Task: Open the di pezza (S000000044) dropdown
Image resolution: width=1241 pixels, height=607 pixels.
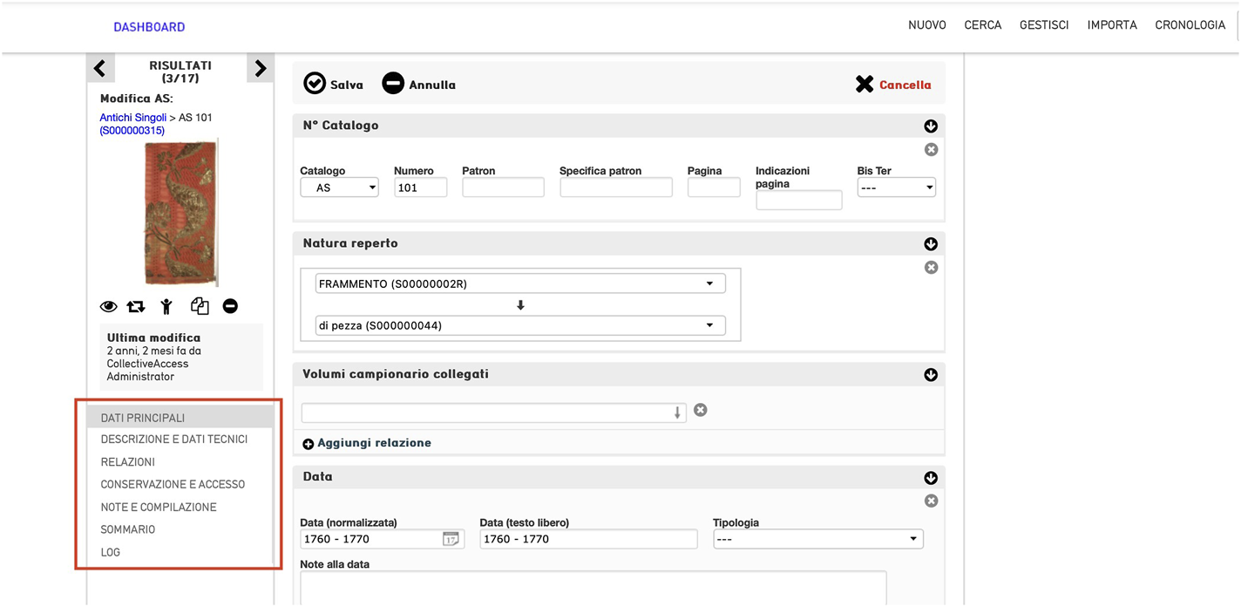Action: pyautogui.click(x=520, y=325)
